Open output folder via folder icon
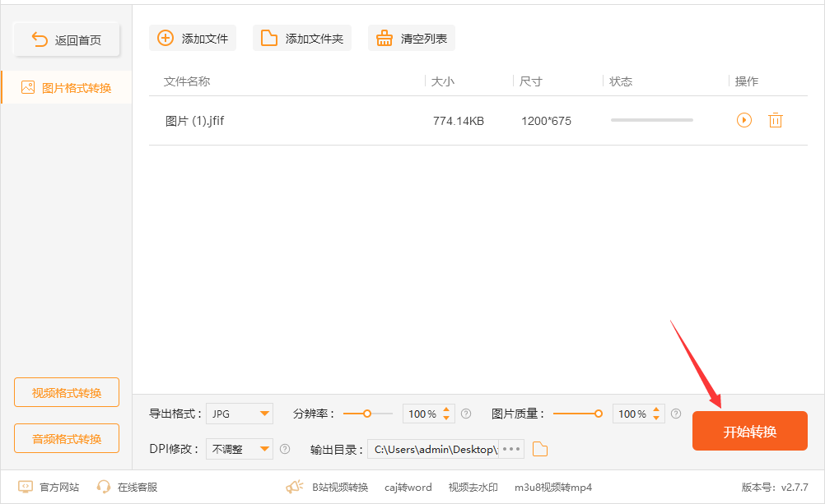This screenshot has width=825, height=504. click(x=540, y=449)
